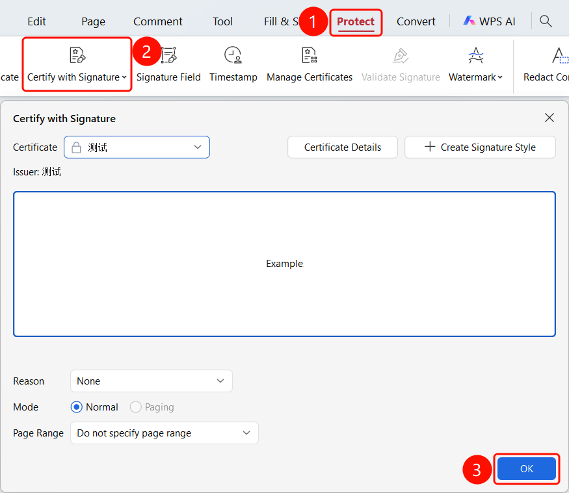Click Create Signature Style button
The image size is (569, 493).
coord(480,147)
